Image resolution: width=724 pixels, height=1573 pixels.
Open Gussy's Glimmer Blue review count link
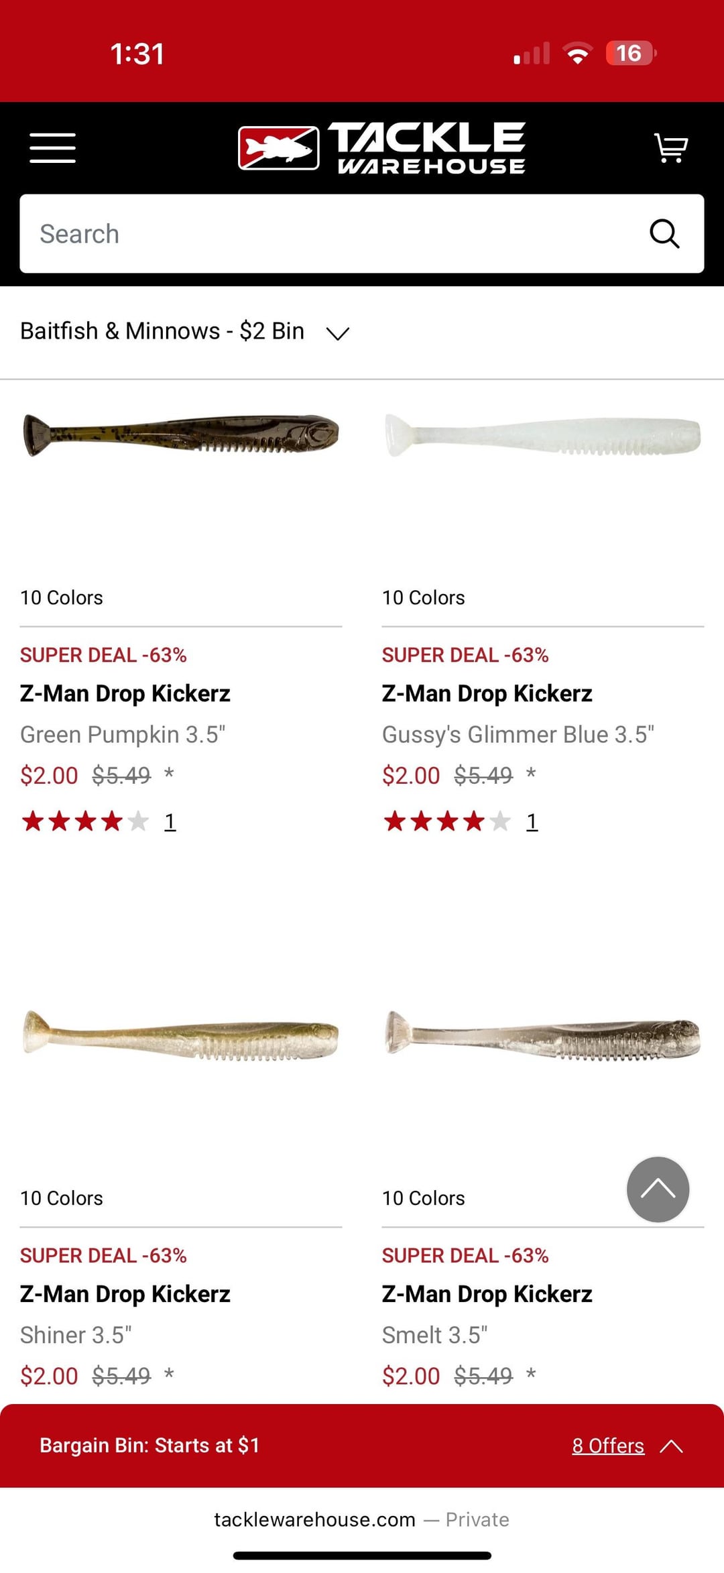tap(532, 821)
